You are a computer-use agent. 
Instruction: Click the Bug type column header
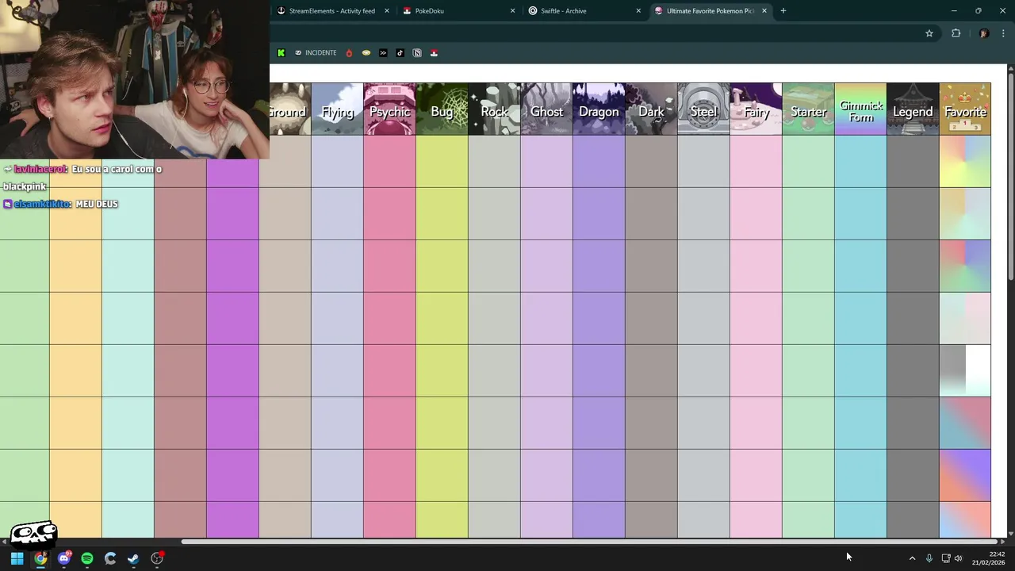pyautogui.click(x=442, y=109)
